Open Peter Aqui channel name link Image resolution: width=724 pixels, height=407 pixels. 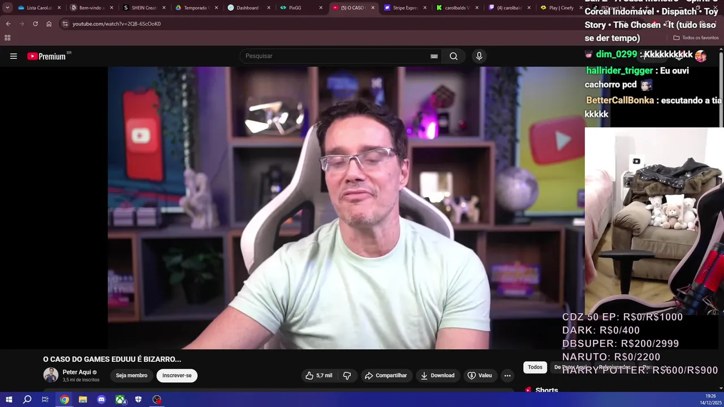(x=77, y=372)
